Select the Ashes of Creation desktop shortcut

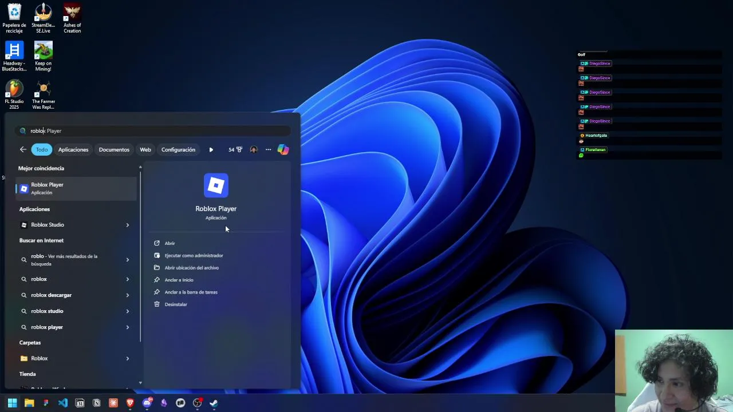click(x=72, y=18)
